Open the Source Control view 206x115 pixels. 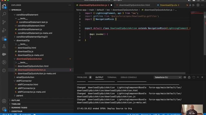(x=4, y=22)
